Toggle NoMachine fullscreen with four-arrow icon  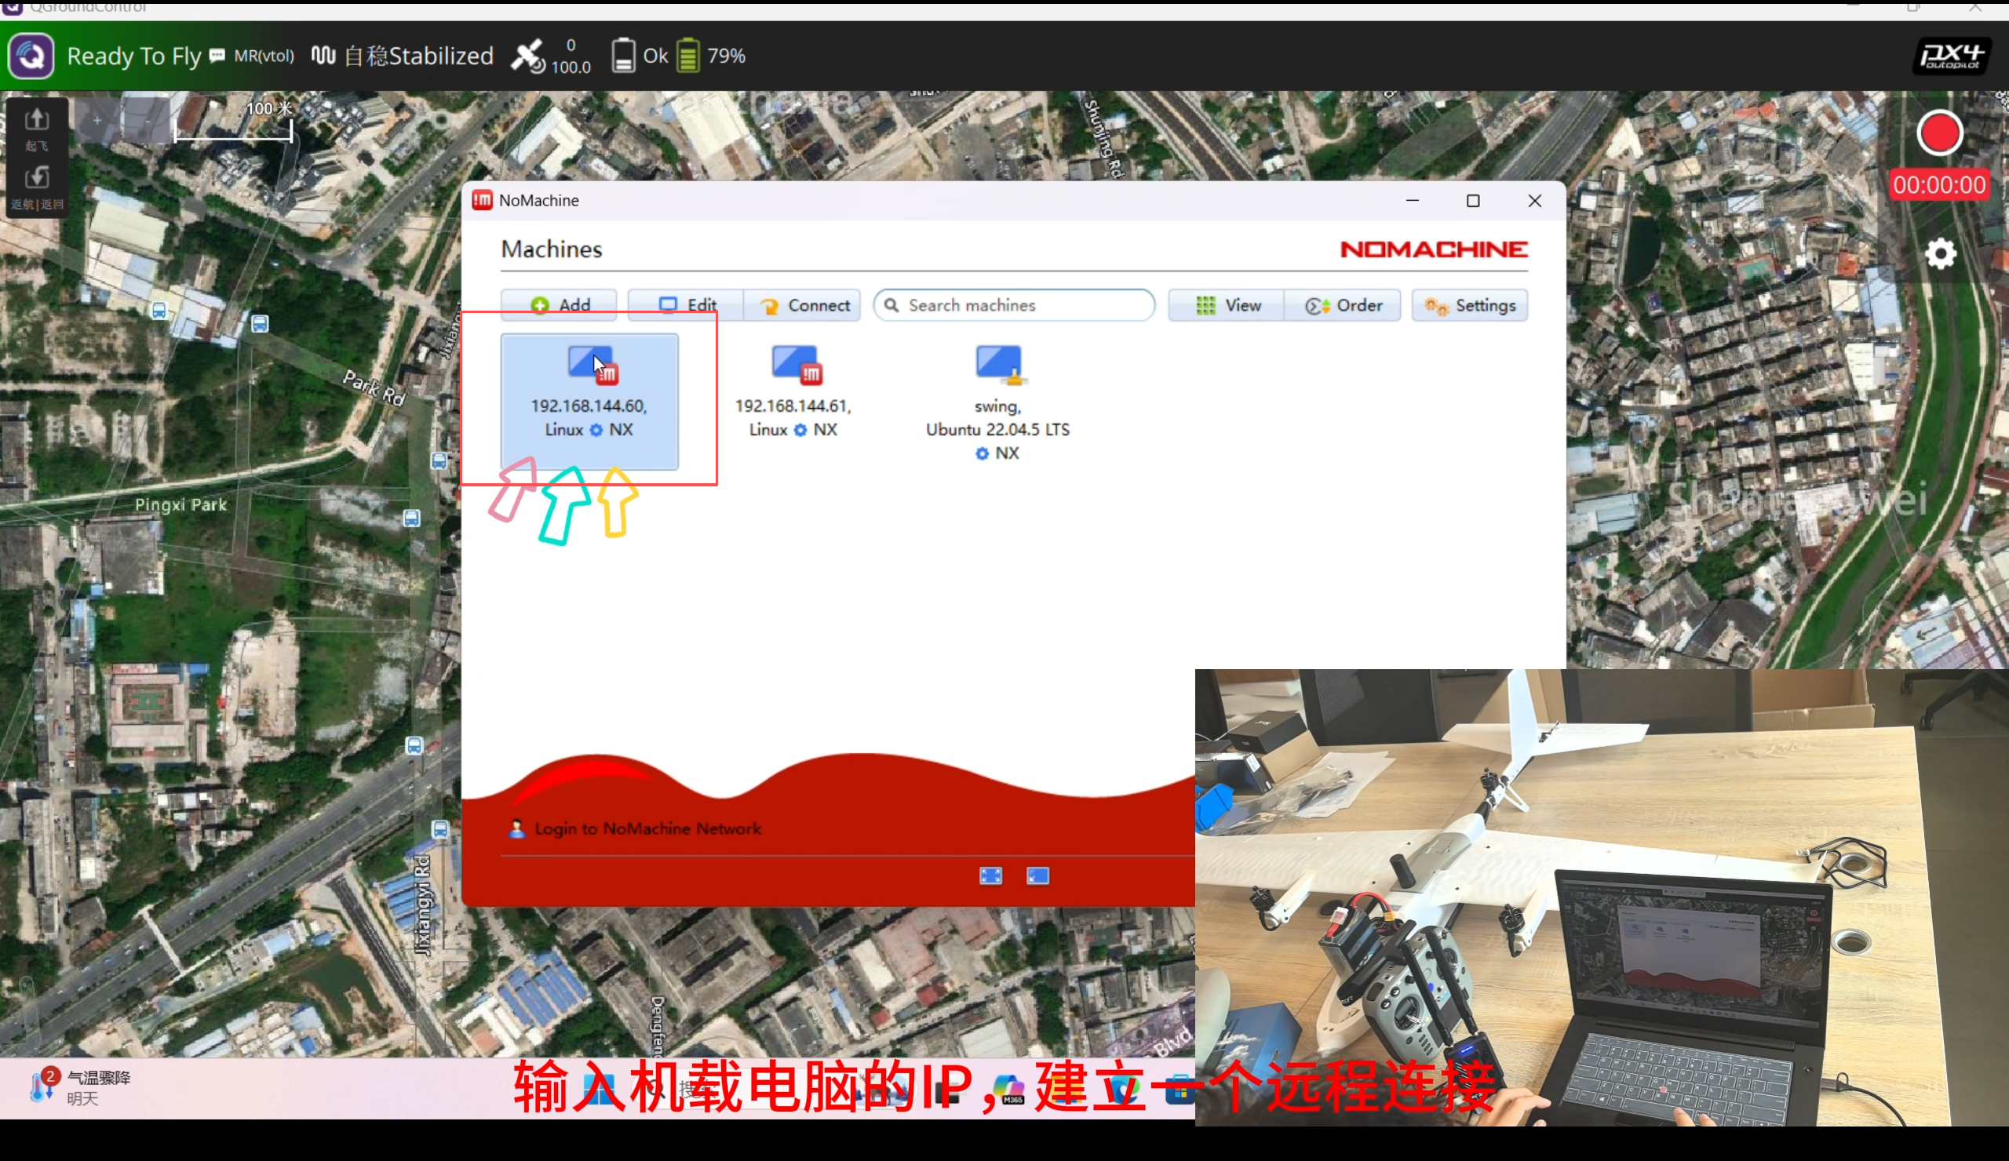pos(990,875)
